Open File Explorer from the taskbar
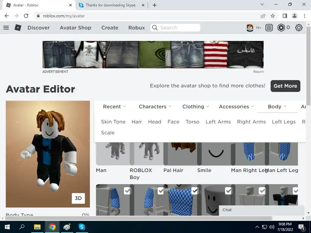Viewport: 311px width, 233px height. point(37,227)
